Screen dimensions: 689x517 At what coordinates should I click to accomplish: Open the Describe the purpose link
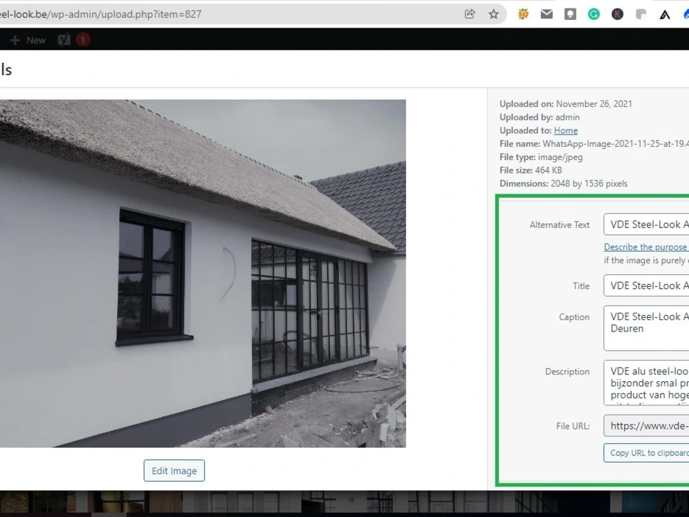(x=646, y=247)
